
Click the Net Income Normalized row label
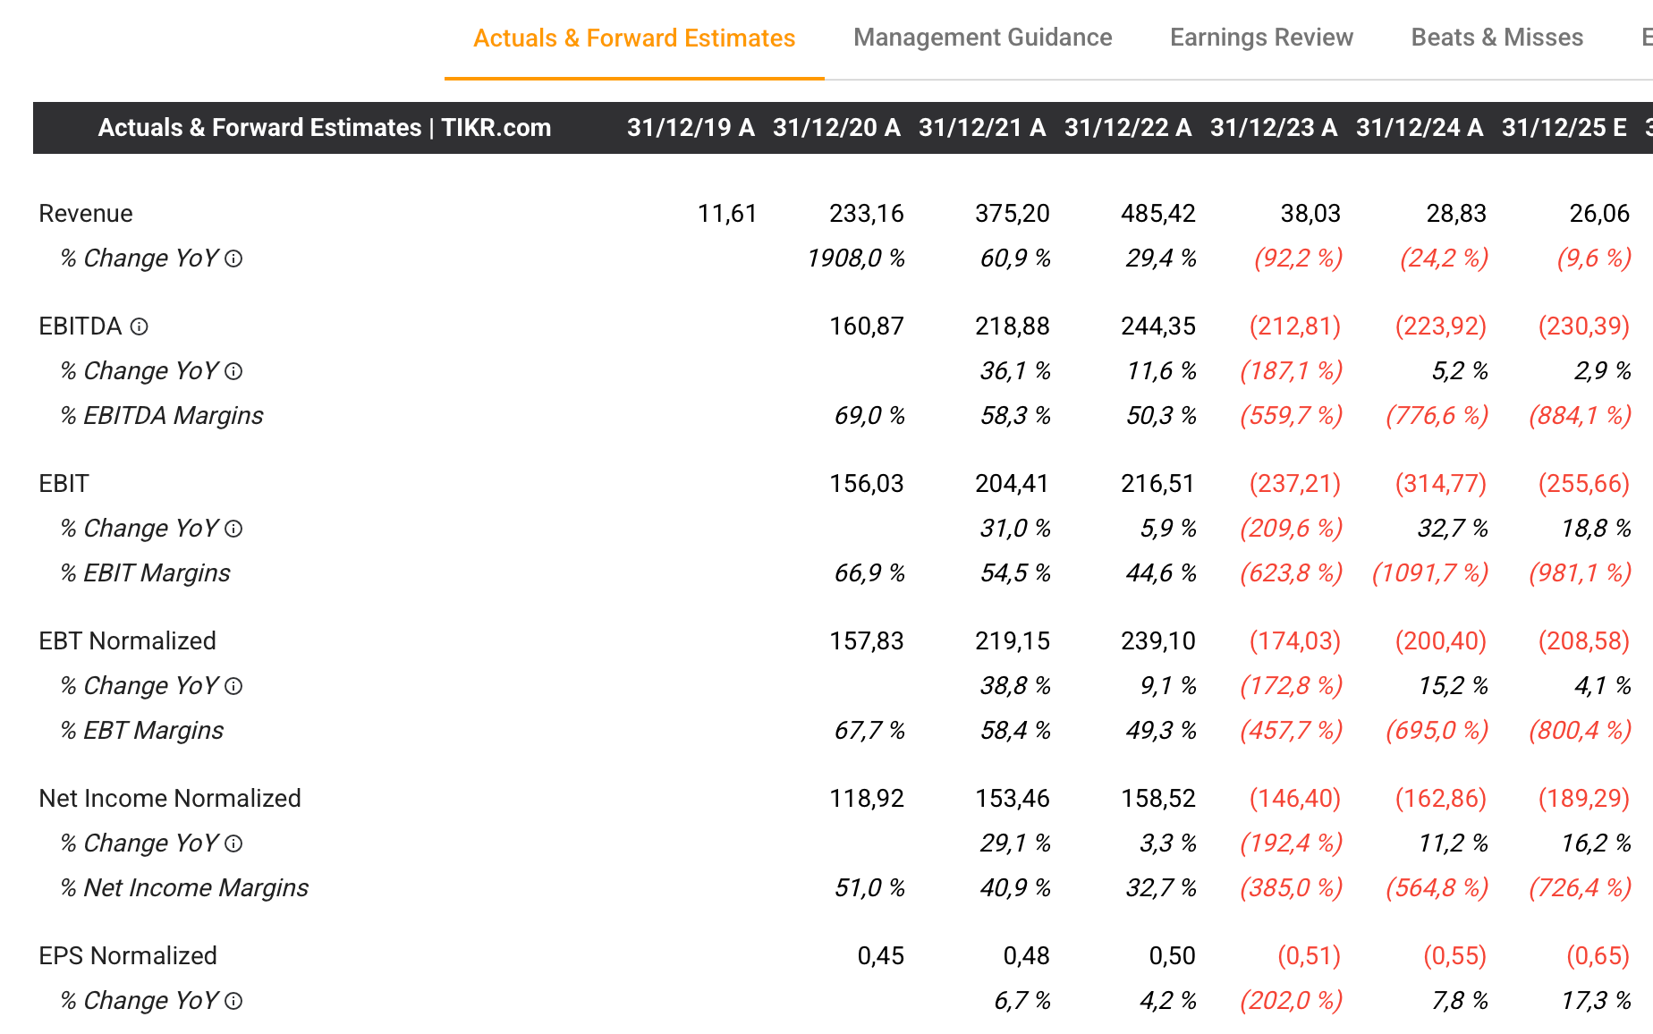click(170, 799)
